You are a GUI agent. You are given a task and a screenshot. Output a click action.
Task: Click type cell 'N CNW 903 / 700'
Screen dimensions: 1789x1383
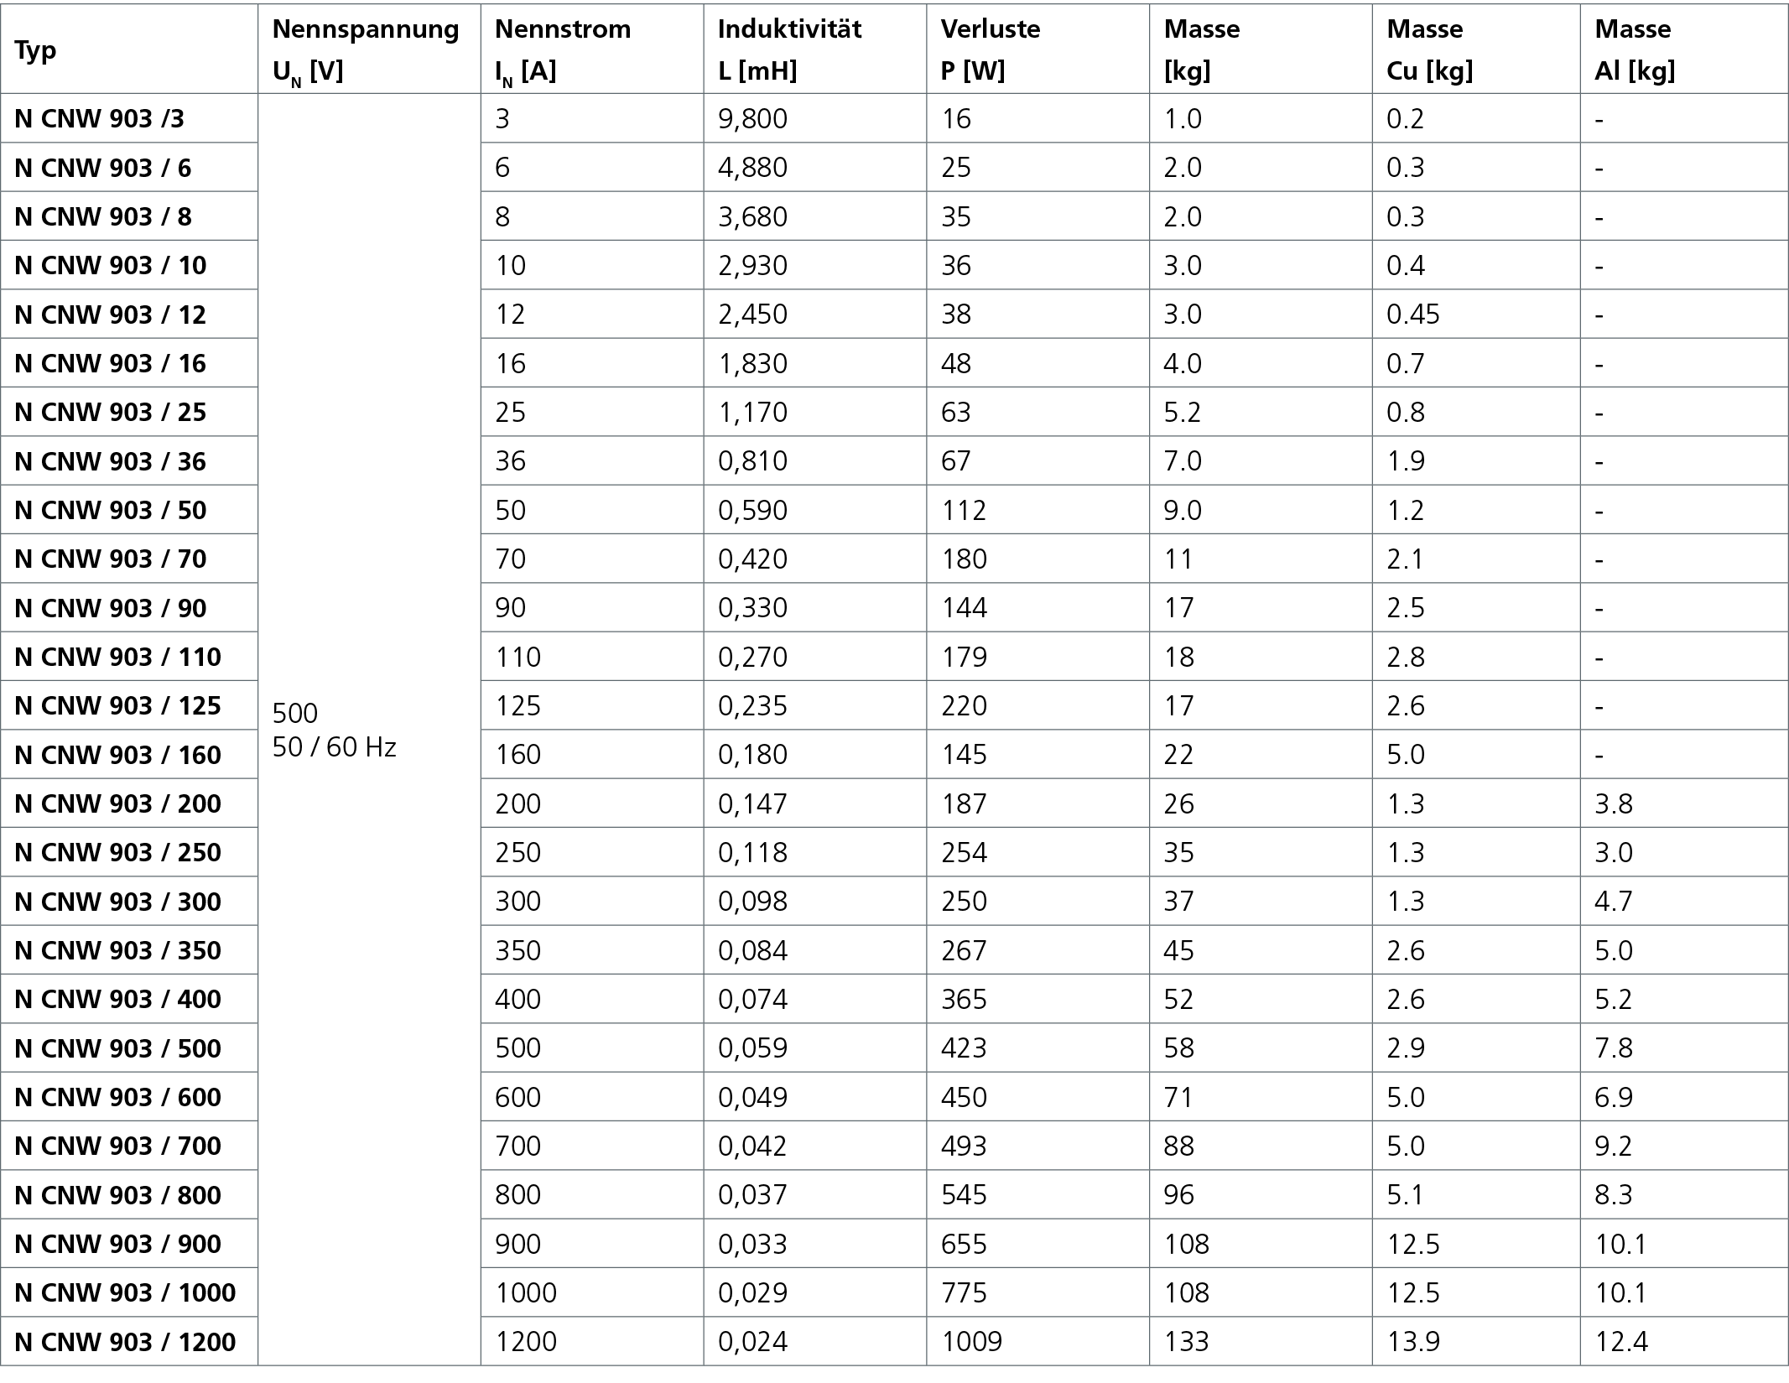point(129,1146)
